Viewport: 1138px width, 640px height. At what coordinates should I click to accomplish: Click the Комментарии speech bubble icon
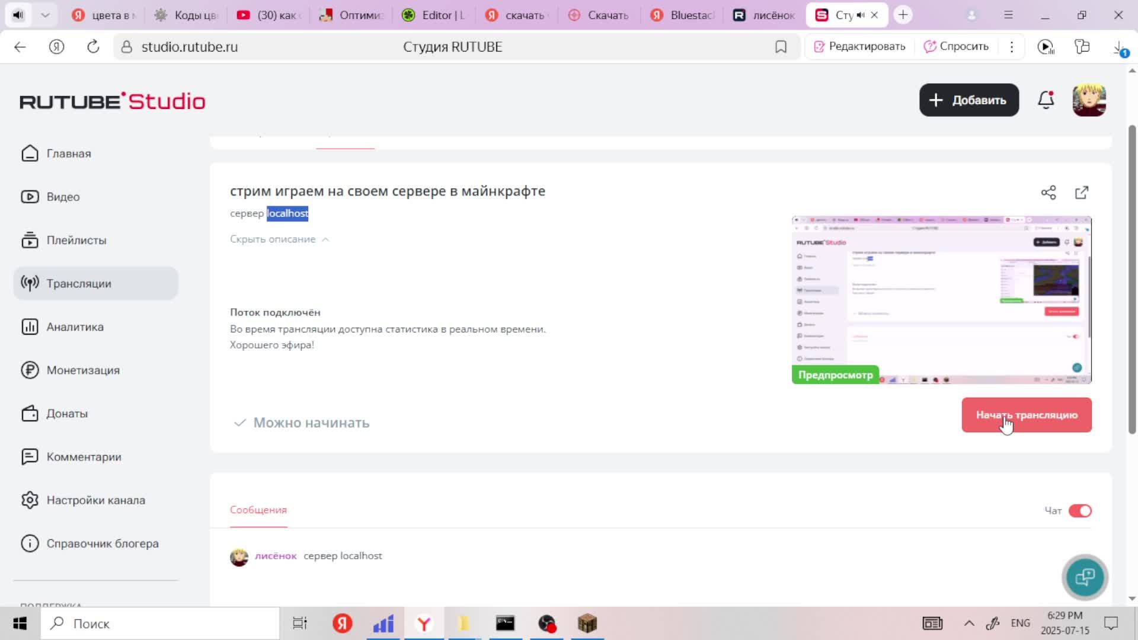click(x=30, y=456)
